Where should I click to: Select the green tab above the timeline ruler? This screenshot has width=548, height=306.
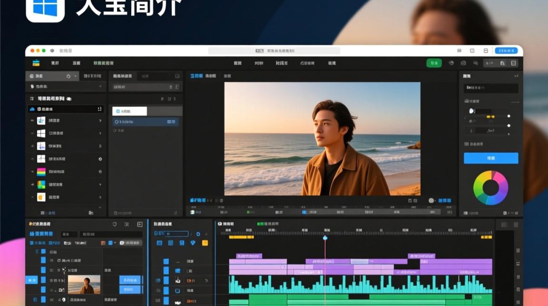(x=268, y=224)
